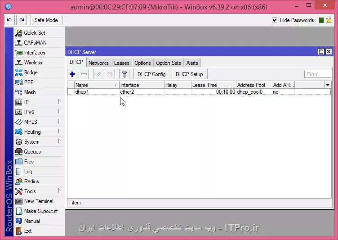This screenshot has height=240, width=338.
Task: Open the column selector dropdown arrow
Action: point(328,85)
